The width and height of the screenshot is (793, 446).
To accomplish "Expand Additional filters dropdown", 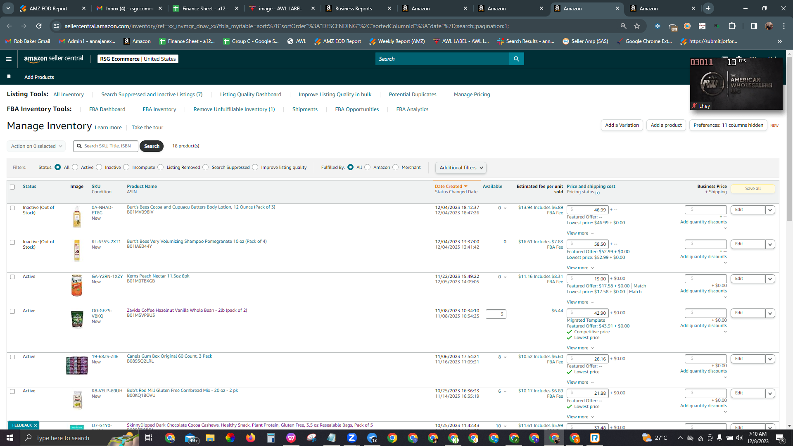I will [461, 168].
